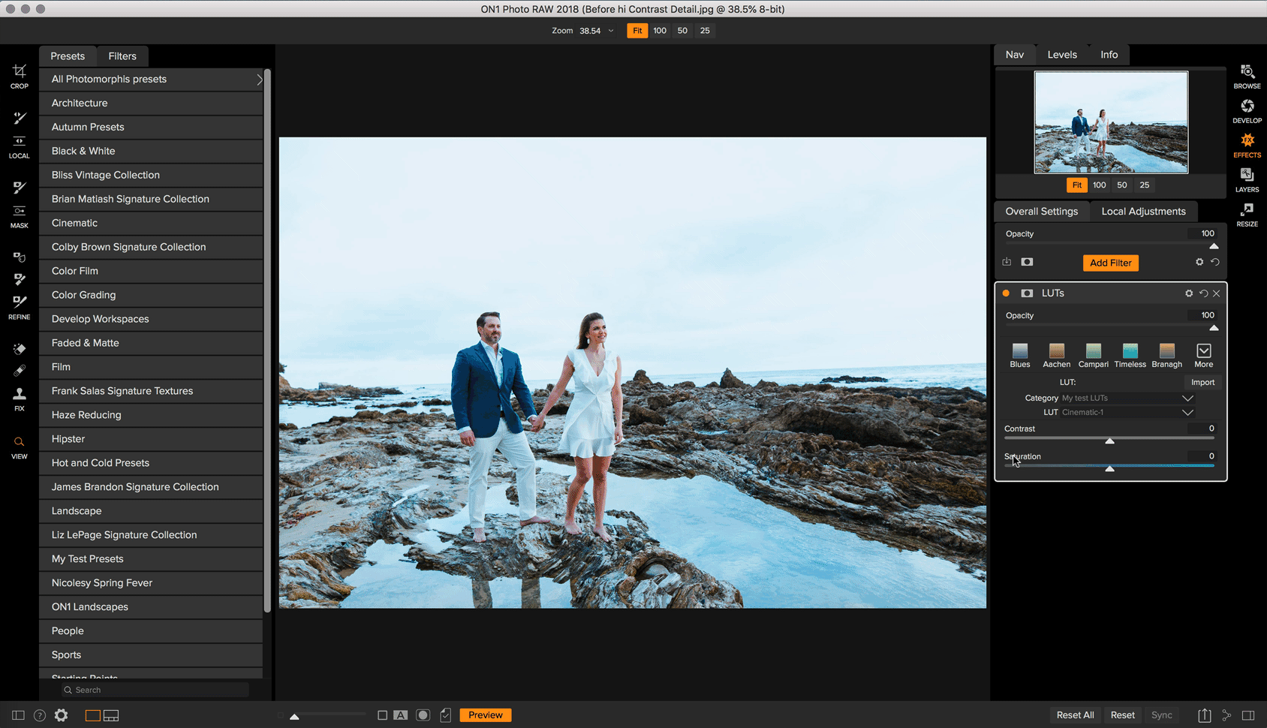Screen dimensions: 1267x728
Task: Expand the Cinematic preset category
Action: pyautogui.click(x=151, y=223)
